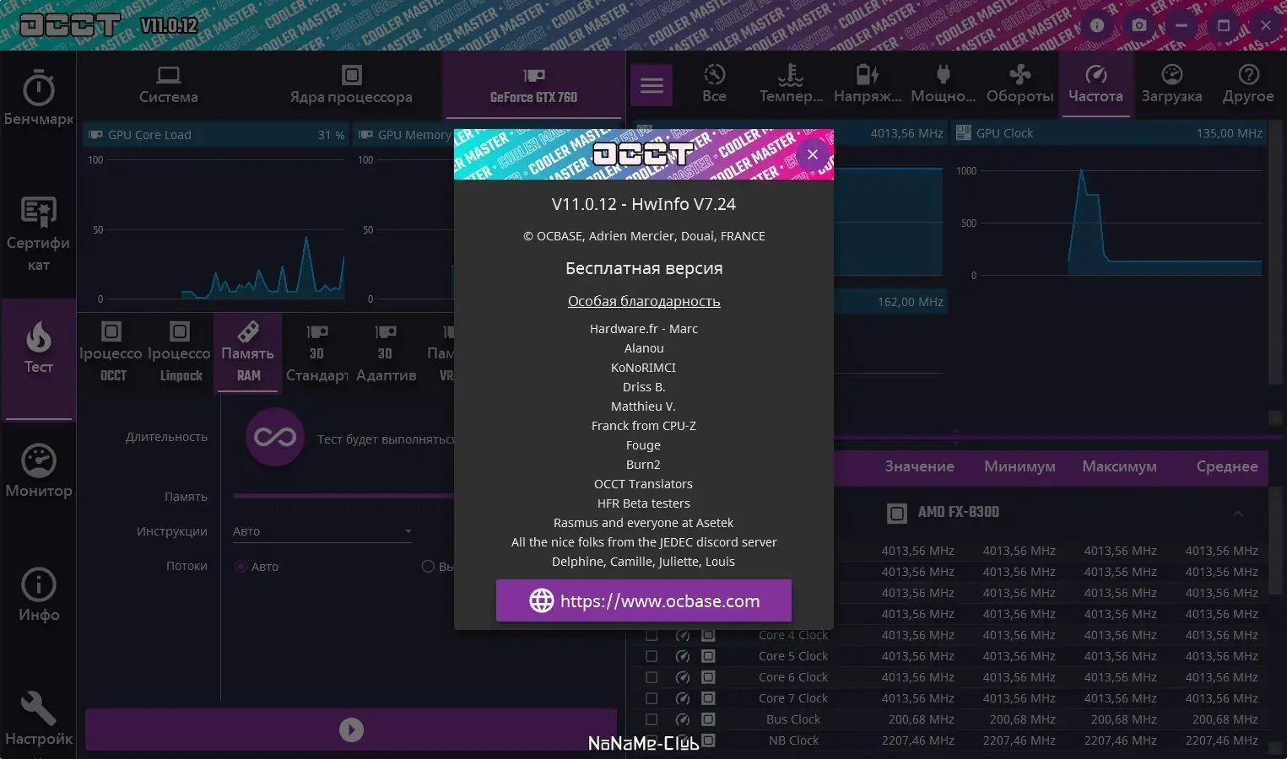Switch to the GeForce GTX 760 tab
Screen dimensions: 1287x759
533,84
